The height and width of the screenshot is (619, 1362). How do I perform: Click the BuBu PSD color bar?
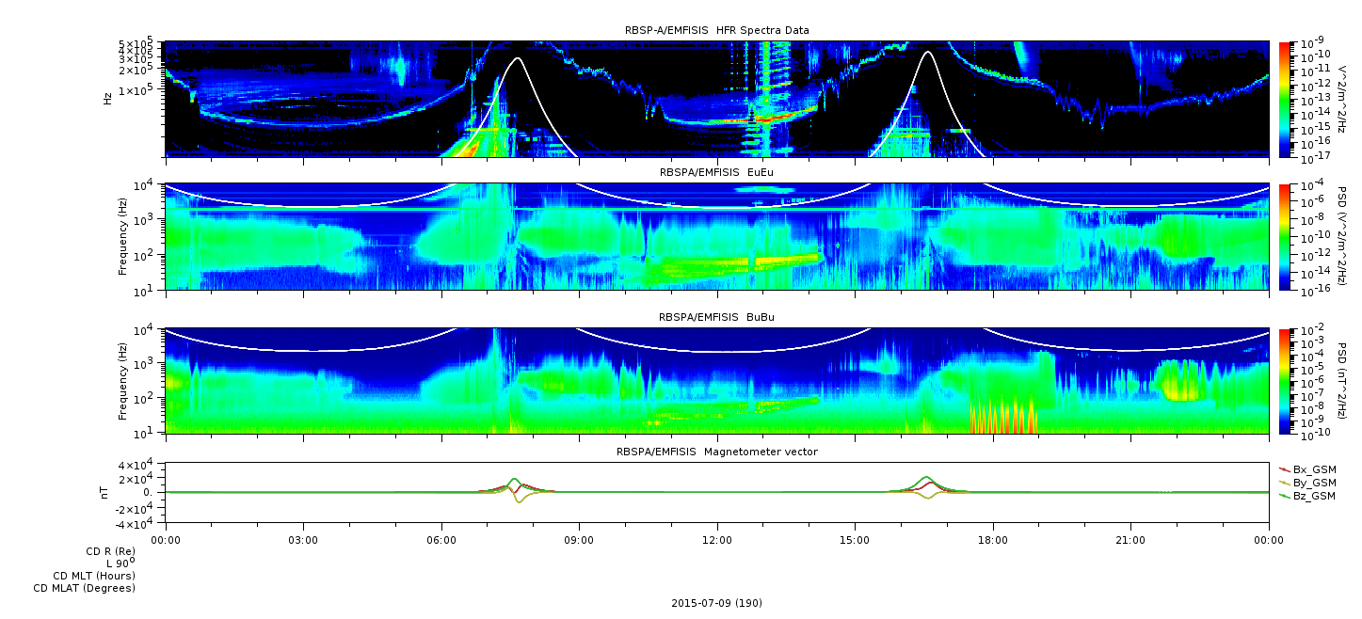pos(1284,381)
